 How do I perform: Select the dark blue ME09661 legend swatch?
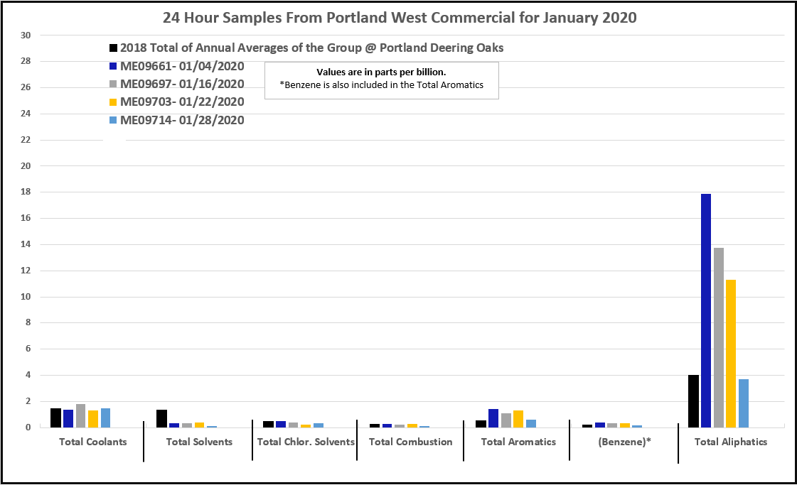point(113,67)
